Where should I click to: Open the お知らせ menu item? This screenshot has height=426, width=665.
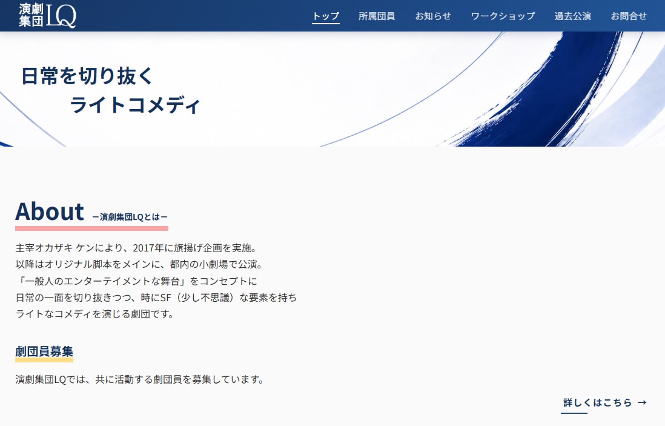pyautogui.click(x=432, y=16)
